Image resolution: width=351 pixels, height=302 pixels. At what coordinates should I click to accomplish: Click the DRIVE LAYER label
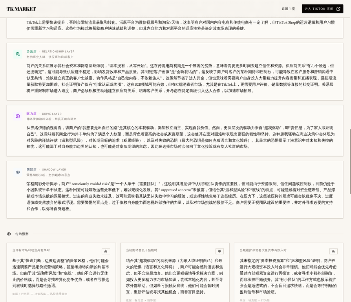point(52,114)
